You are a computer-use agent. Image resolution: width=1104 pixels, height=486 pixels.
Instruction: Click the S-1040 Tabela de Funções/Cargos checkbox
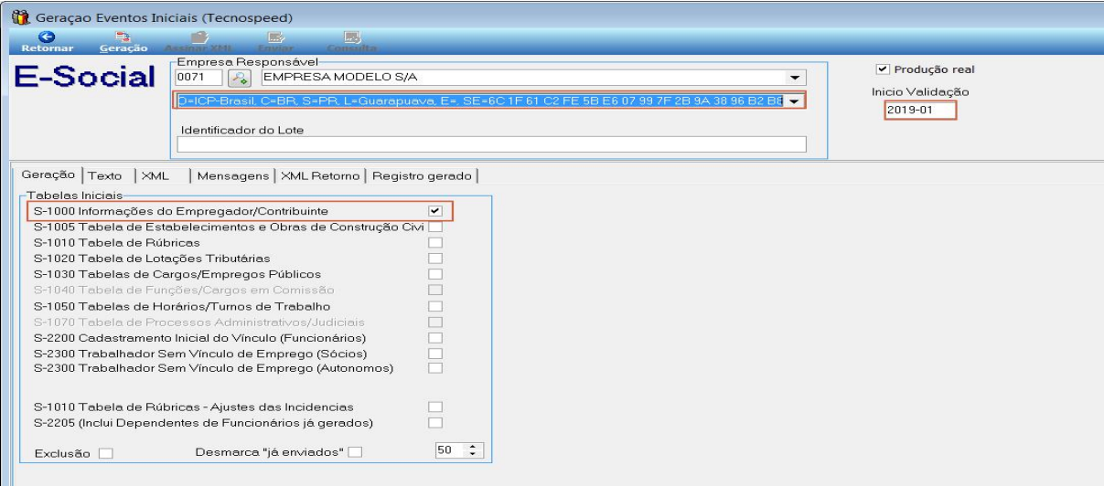pos(435,290)
